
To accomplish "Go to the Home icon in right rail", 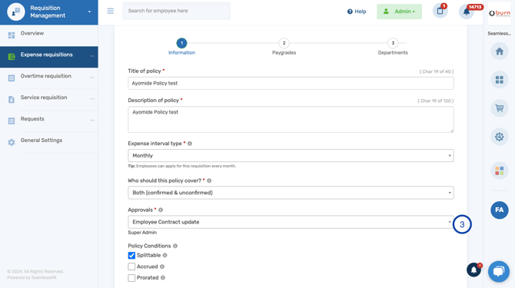I will point(499,51).
